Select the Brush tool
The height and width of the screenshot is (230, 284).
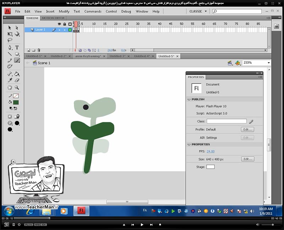point(17,60)
